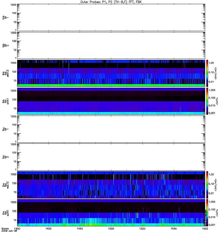Click the thb fbk scm1 spectrogram panel

111,101
